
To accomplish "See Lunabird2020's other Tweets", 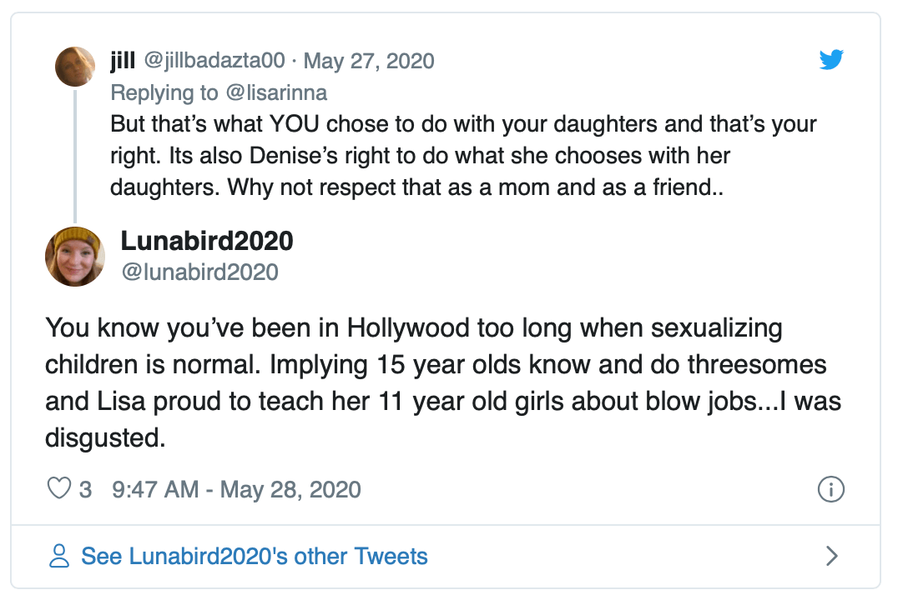I will pyautogui.click(x=254, y=556).
